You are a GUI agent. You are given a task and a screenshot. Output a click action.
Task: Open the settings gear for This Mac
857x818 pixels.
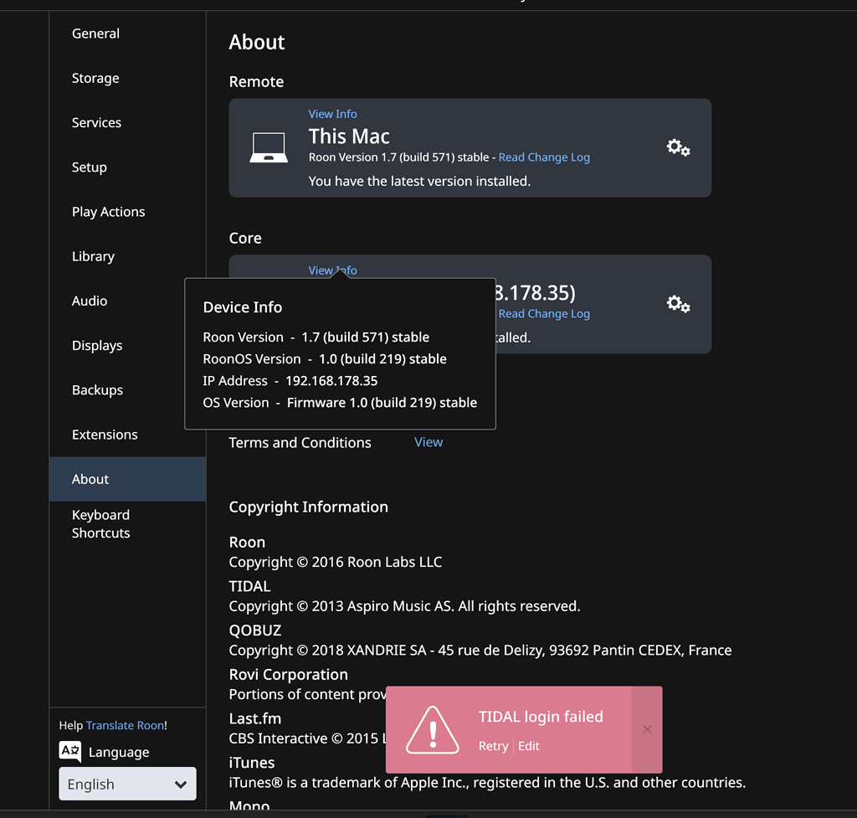[677, 147]
